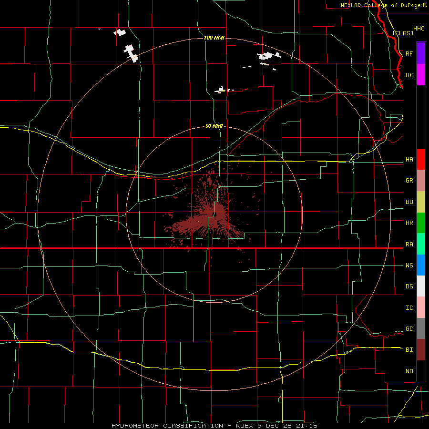Click the blue WS legend swatch
The width and height of the screenshot is (429, 429).
[x=421, y=265]
